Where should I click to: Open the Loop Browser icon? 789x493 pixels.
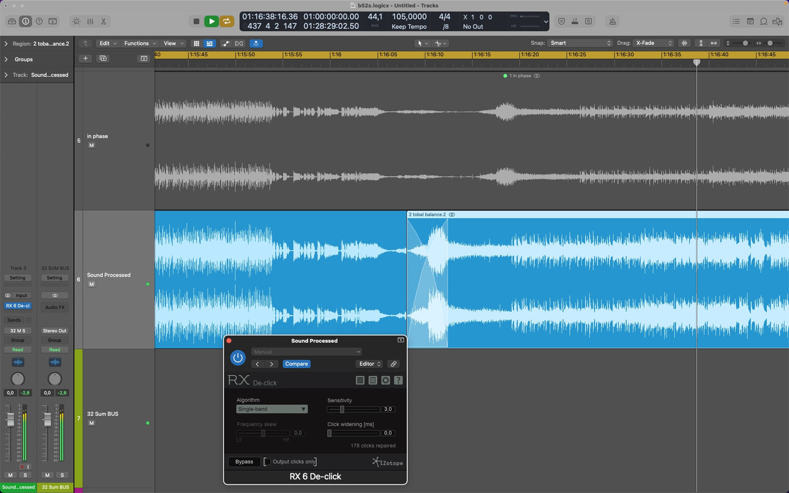click(x=764, y=21)
